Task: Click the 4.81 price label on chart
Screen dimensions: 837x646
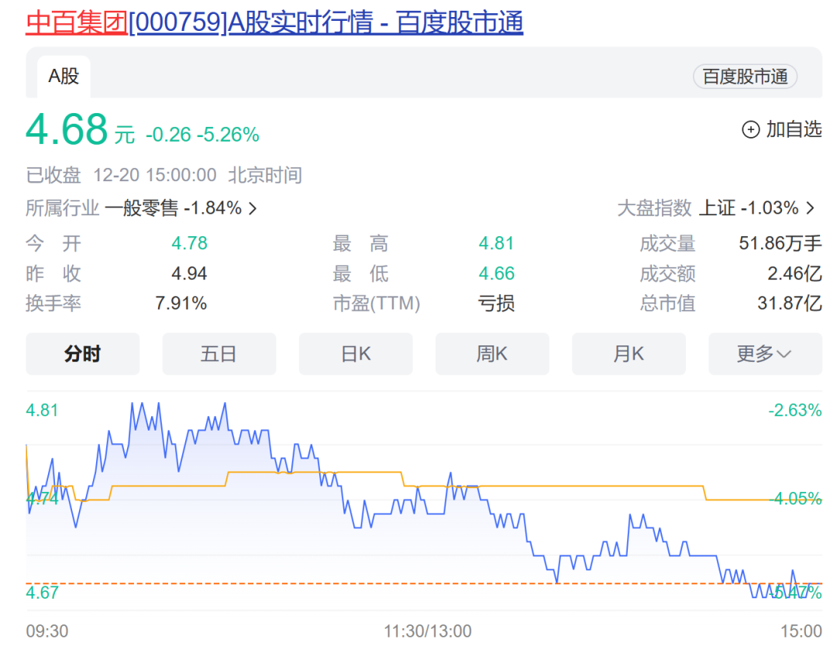Action: (x=42, y=411)
